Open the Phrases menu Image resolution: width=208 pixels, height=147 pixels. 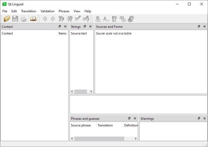[64, 11]
